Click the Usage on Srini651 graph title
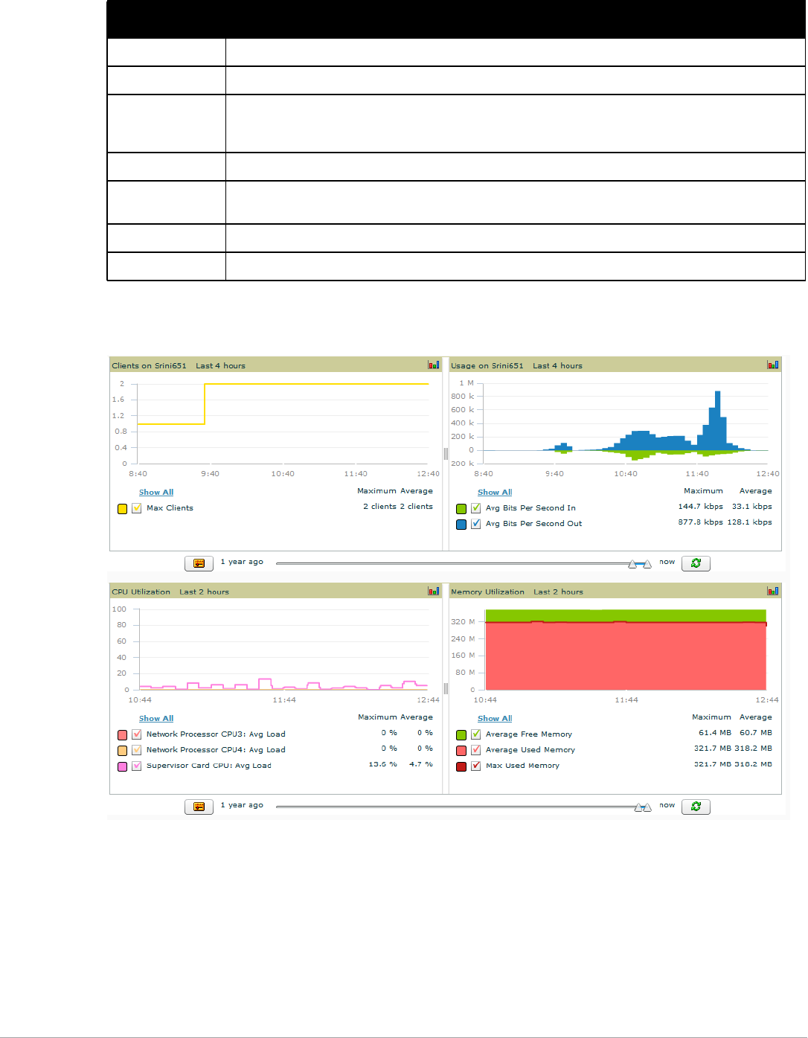The image size is (808, 1038). [487, 365]
